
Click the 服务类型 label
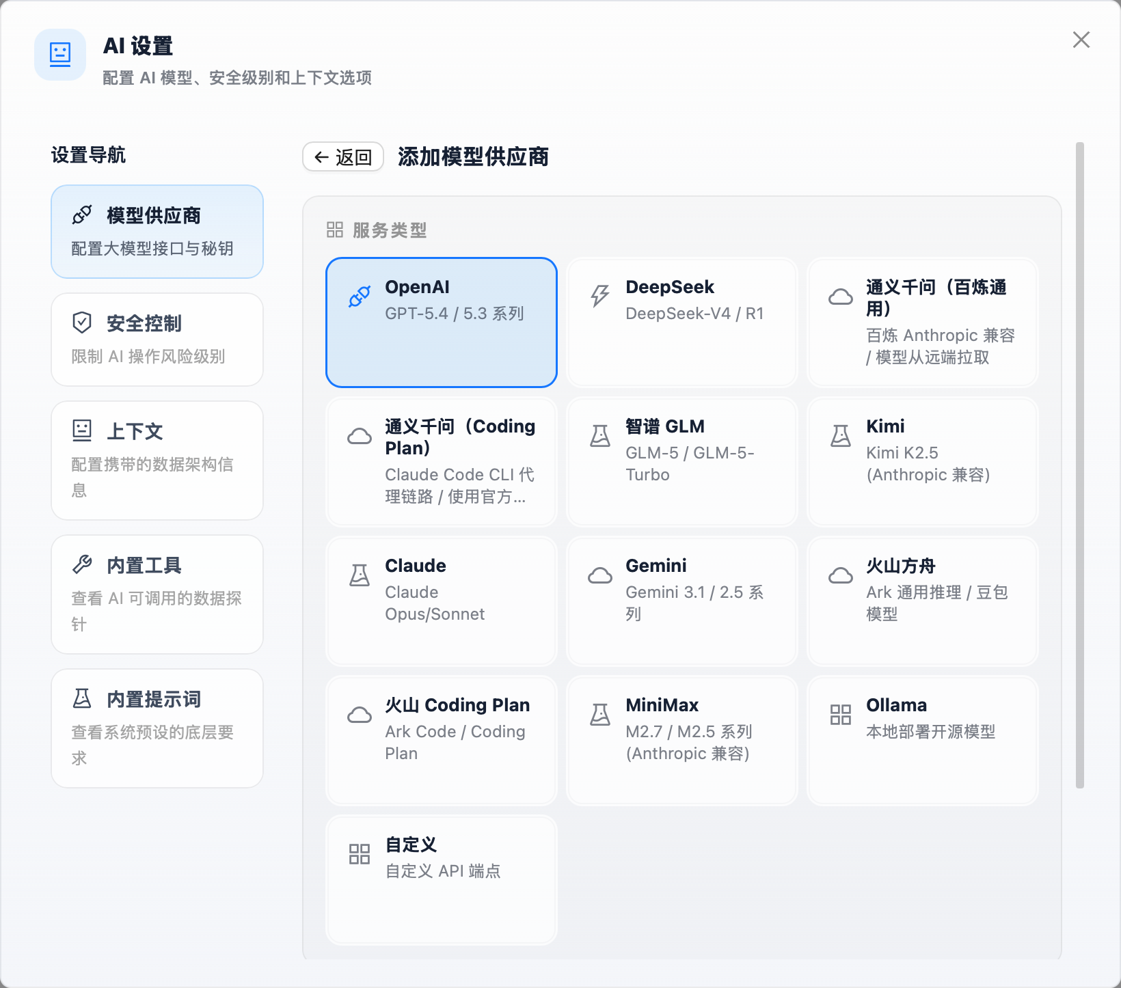(x=390, y=230)
